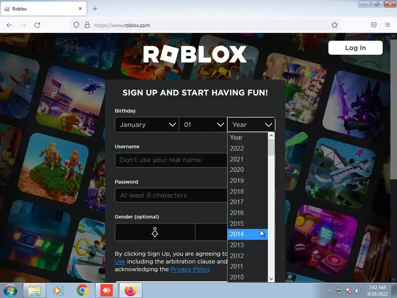
Task: Open the Pocket save icon
Action: coord(374,25)
